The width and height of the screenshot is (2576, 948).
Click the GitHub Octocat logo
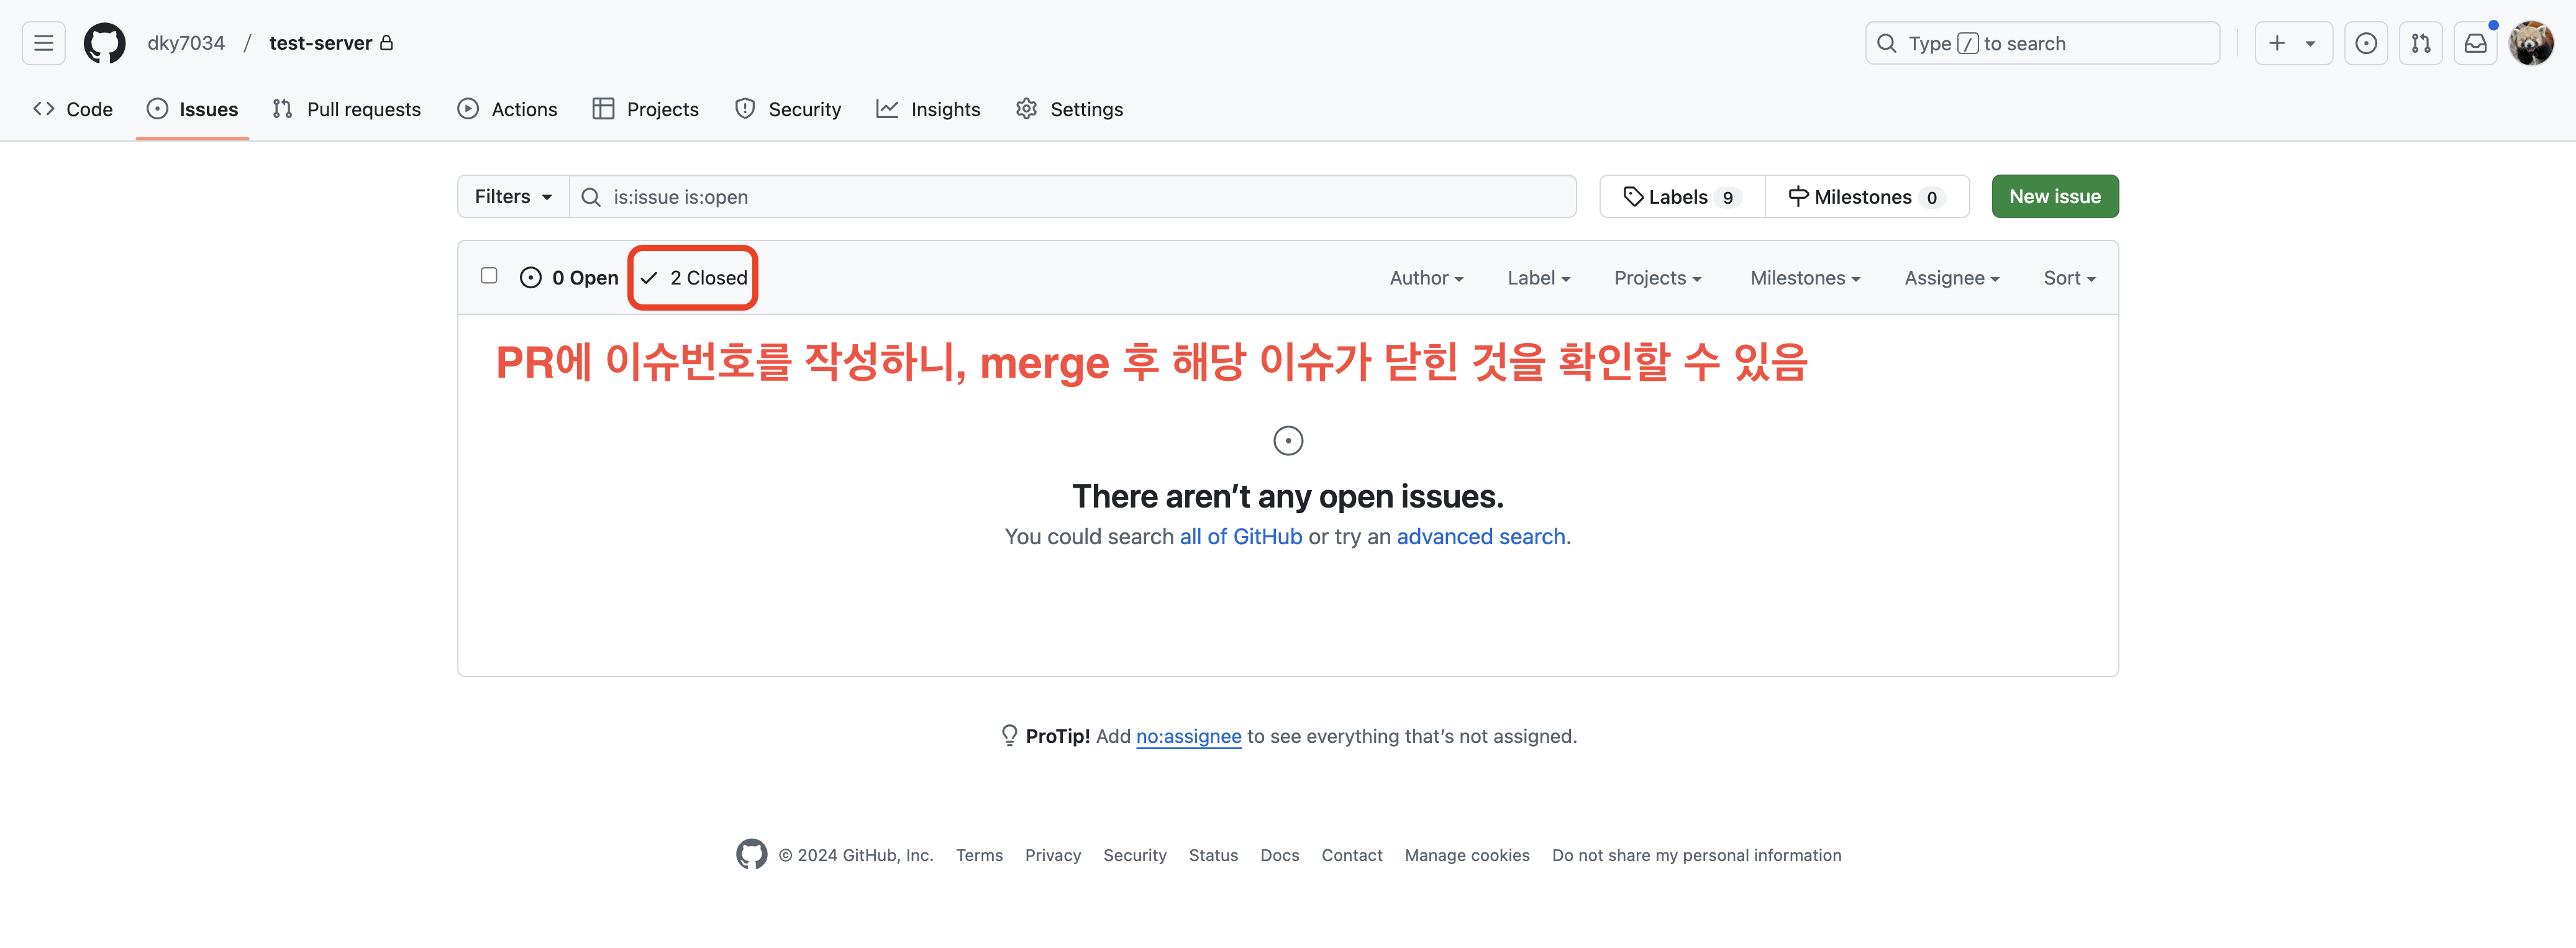pyautogui.click(x=104, y=43)
